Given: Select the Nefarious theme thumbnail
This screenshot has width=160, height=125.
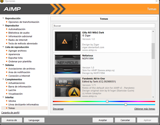Looking at the screenshot, I should tap(67, 64).
